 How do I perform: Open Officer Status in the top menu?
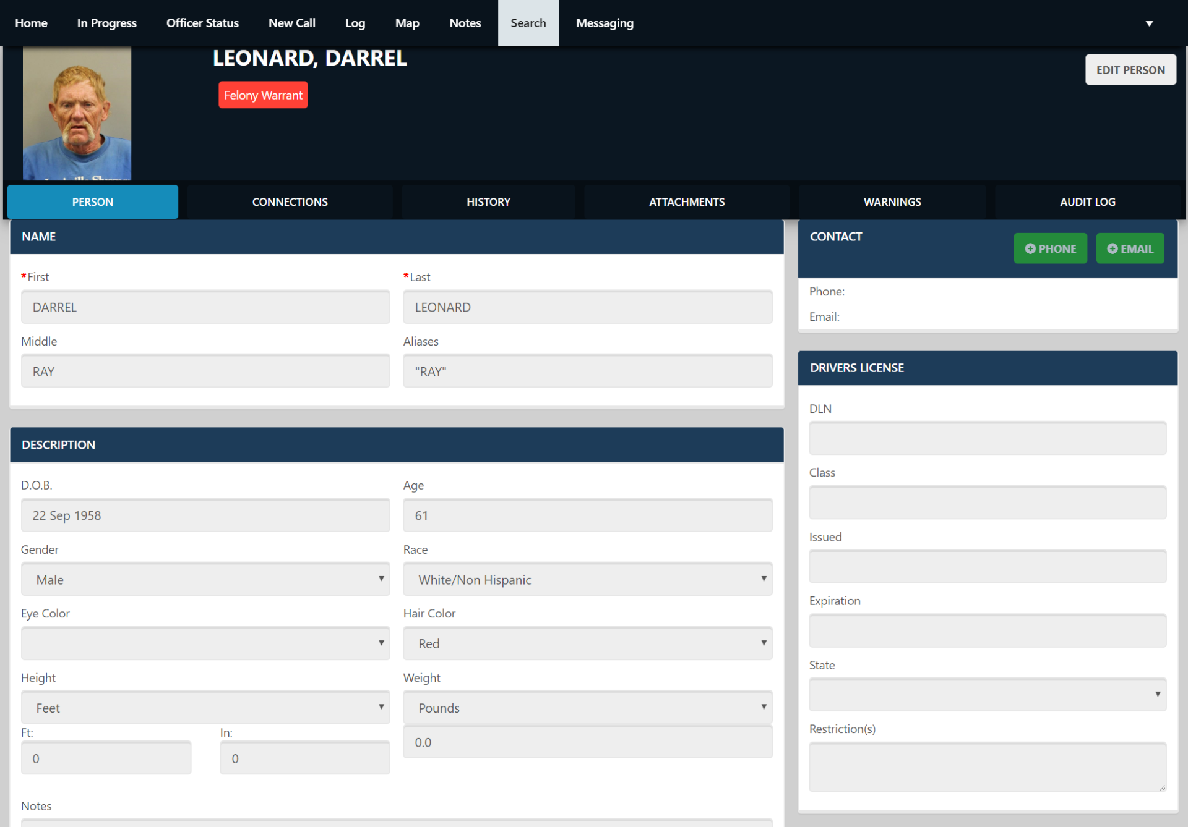(202, 23)
